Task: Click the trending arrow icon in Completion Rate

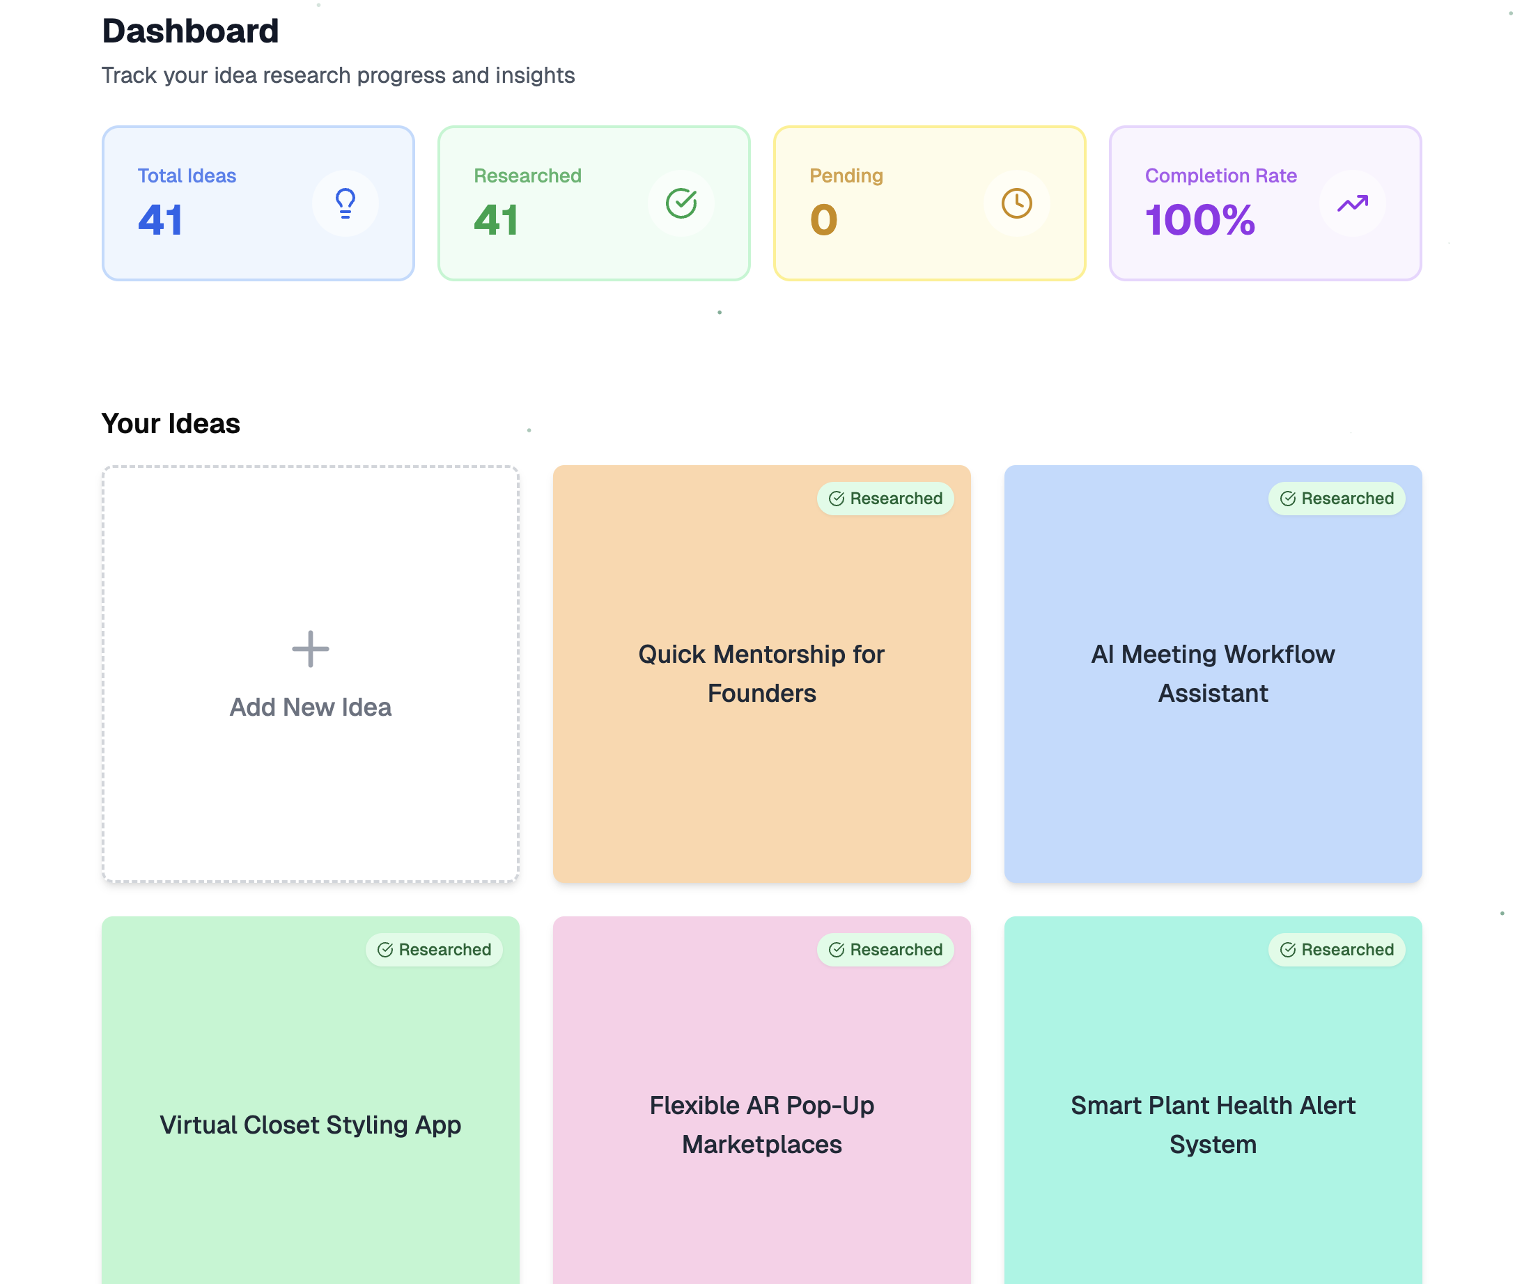Action: pyautogui.click(x=1352, y=203)
